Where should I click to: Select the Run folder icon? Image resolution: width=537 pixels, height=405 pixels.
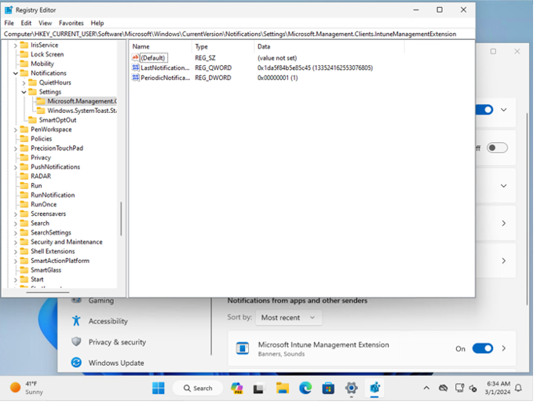point(24,185)
